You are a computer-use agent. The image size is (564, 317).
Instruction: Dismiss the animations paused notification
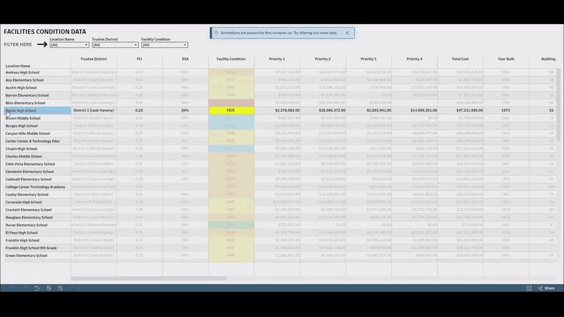347,33
